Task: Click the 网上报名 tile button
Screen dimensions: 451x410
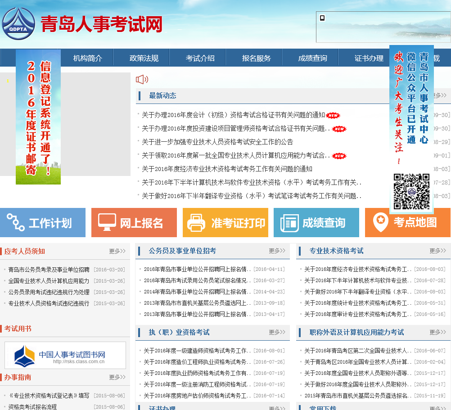Action: point(134,222)
